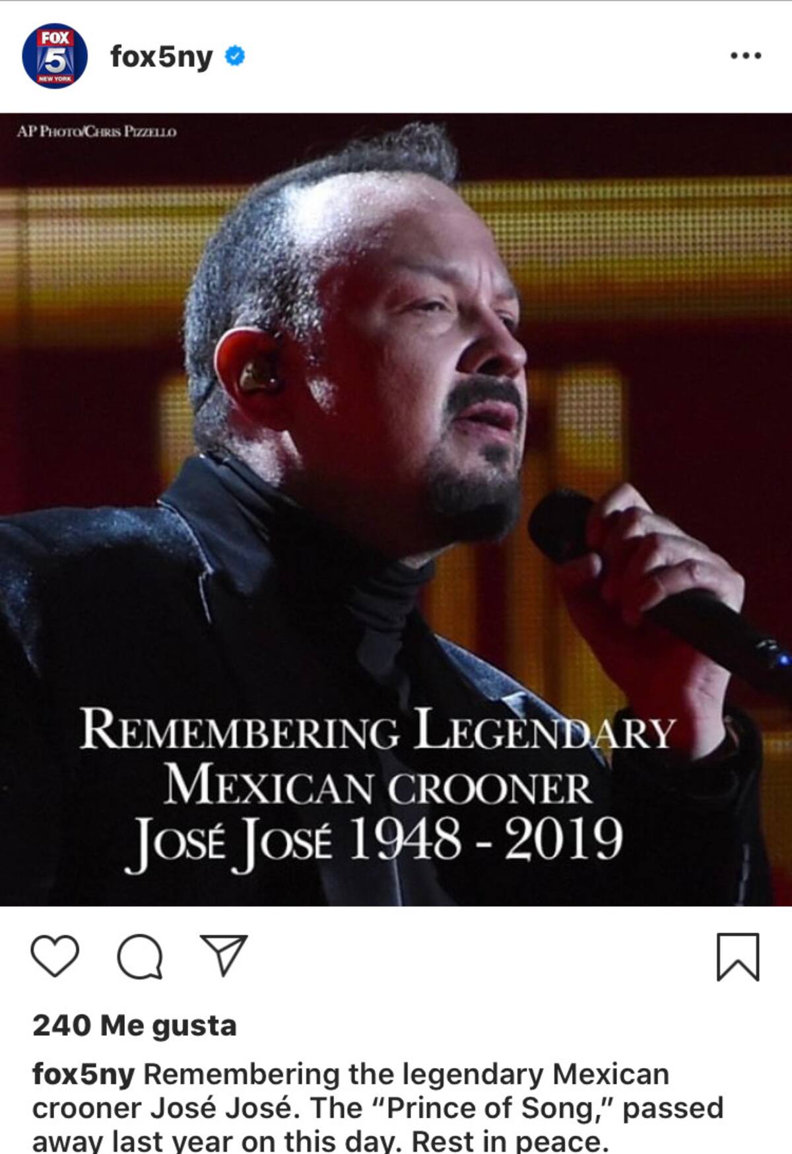Save post with bookmark icon
Screen dimensions: 792x1154
[738, 956]
